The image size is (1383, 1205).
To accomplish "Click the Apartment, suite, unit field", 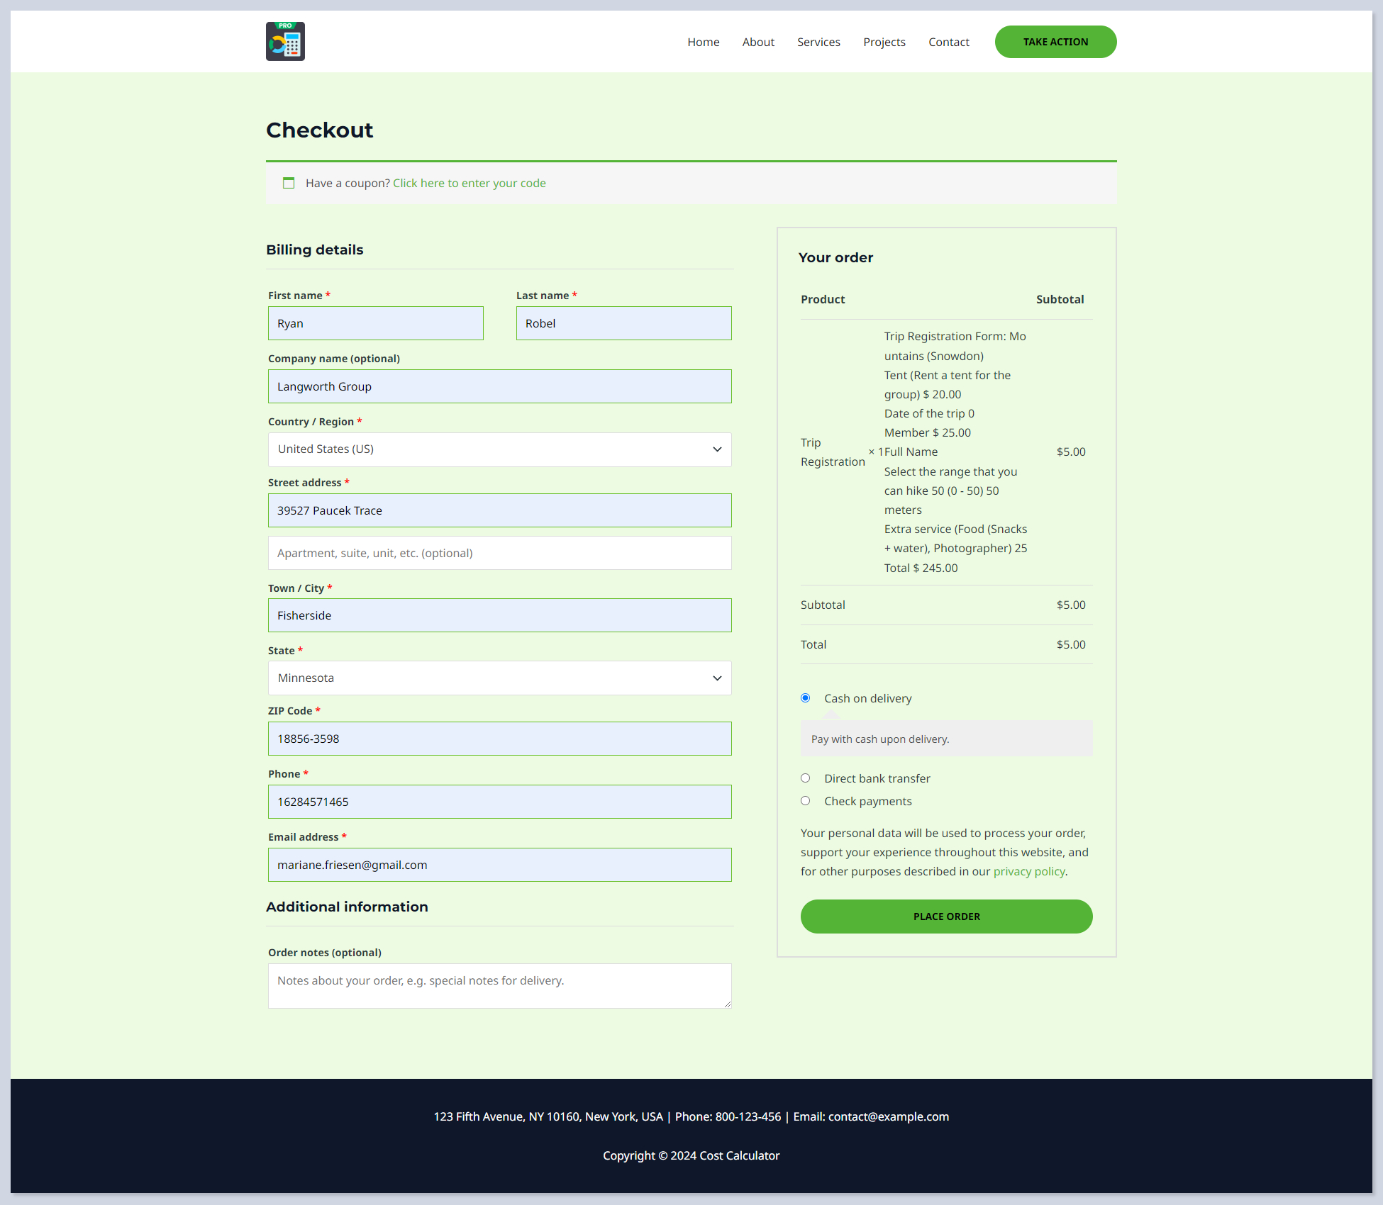I will (499, 553).
